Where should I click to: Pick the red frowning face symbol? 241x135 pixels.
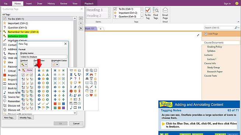[x=71, y=91]
